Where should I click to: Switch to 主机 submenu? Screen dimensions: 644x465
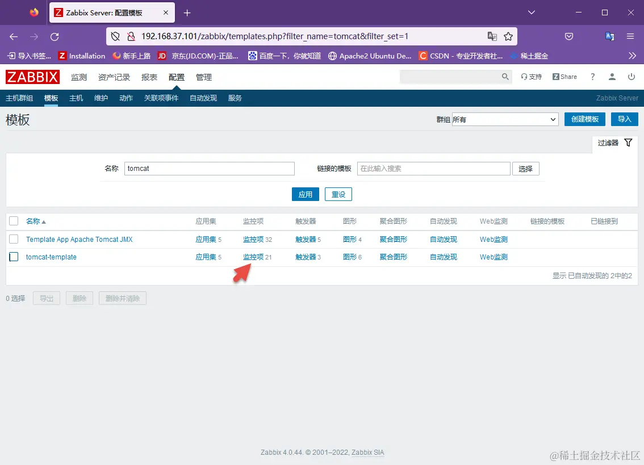(76, 98)
